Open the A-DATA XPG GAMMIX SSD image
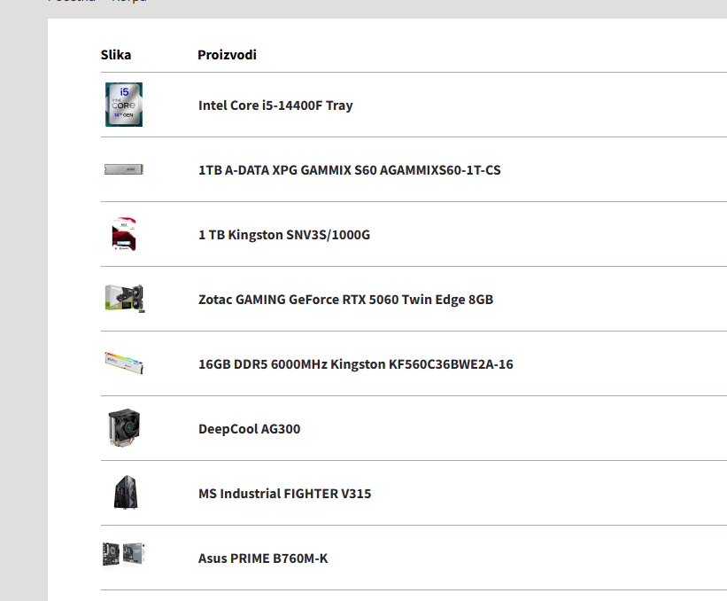 click(x=124, y=169)
